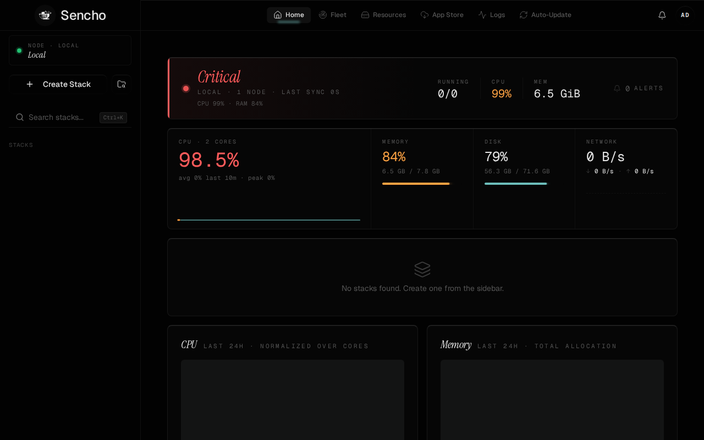Viewport: 704px width, 440px height.
Task: Click the CPU last 24h chart area
Action: point(293,400)
